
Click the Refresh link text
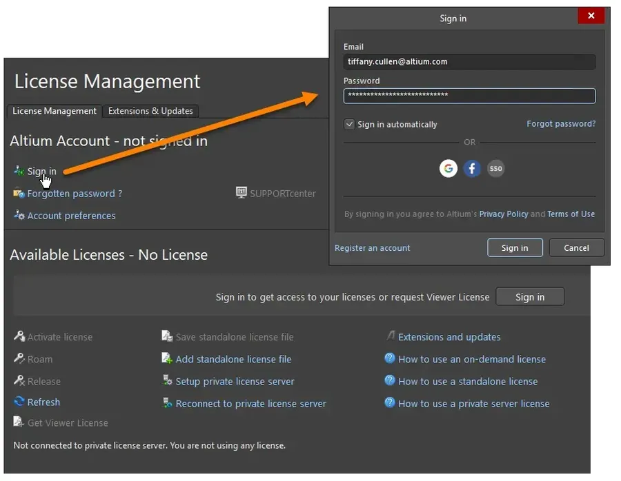pos(43,402)
